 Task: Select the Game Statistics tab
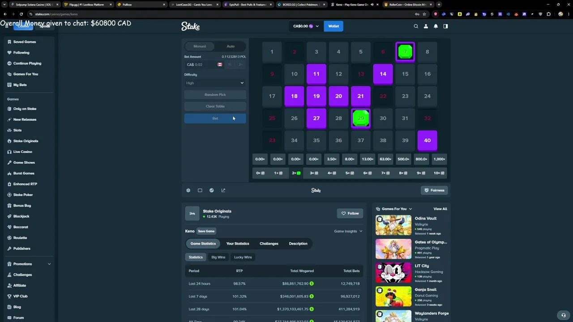[x=203, y=244]
